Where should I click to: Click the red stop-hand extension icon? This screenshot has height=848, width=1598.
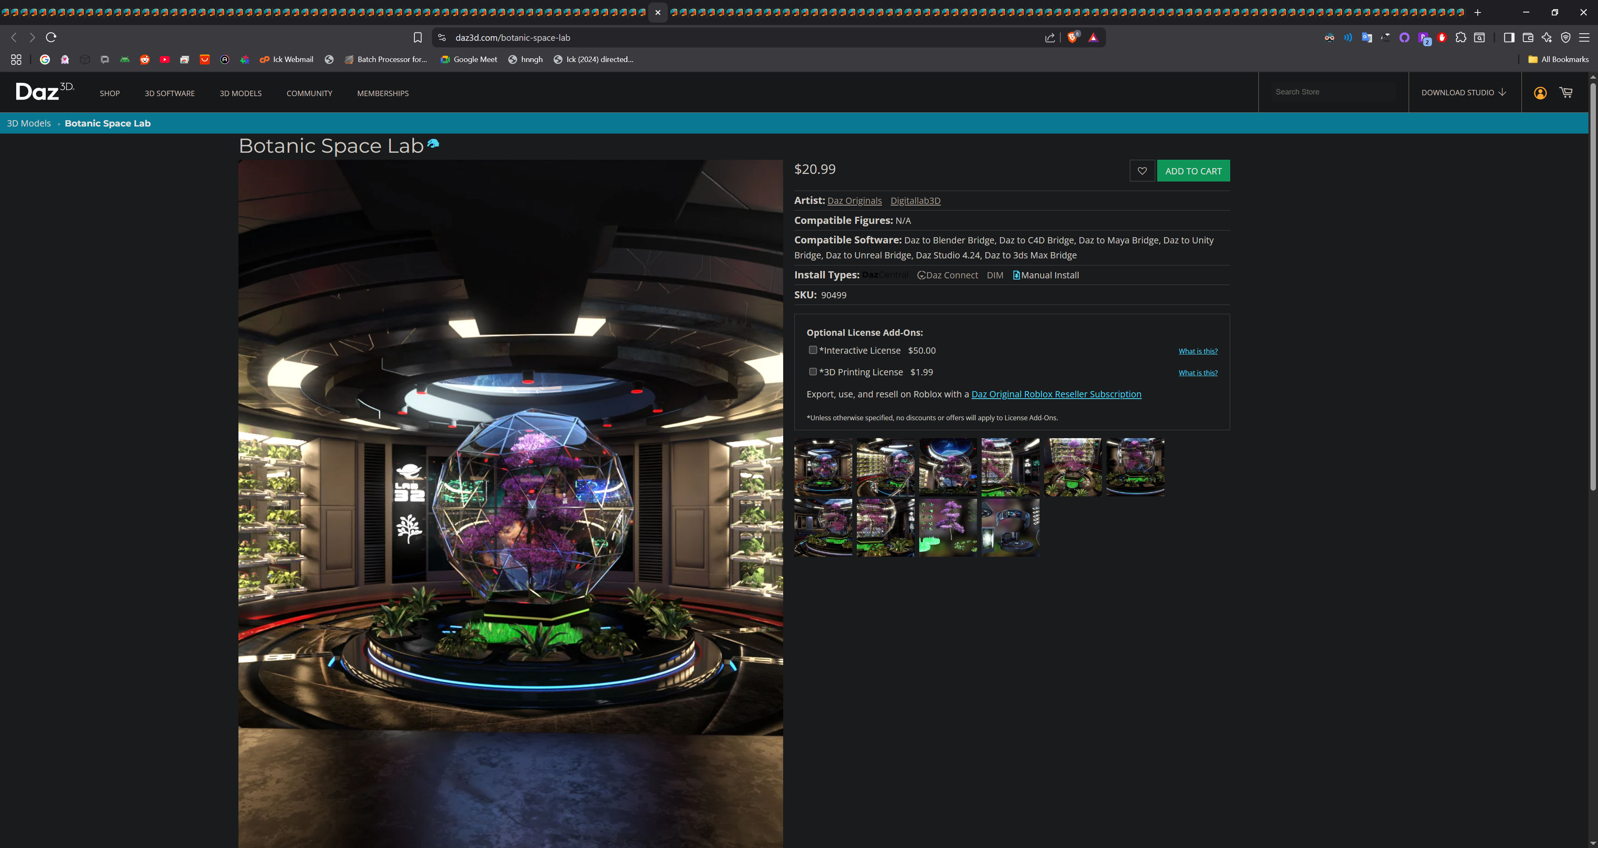(x=1442, y=38)
